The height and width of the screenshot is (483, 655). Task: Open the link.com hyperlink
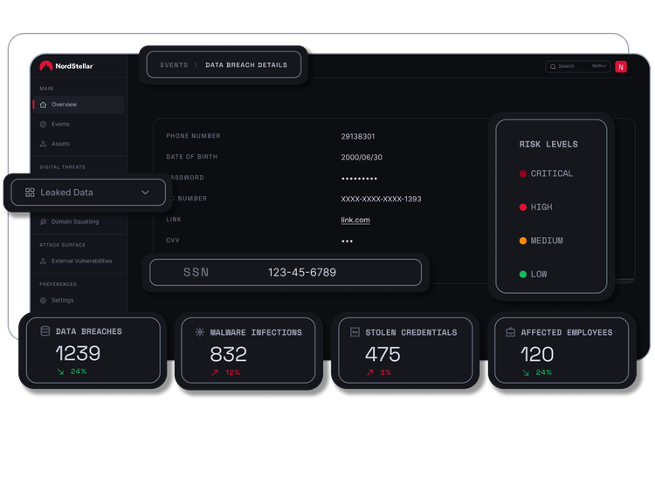click(355, 220)
